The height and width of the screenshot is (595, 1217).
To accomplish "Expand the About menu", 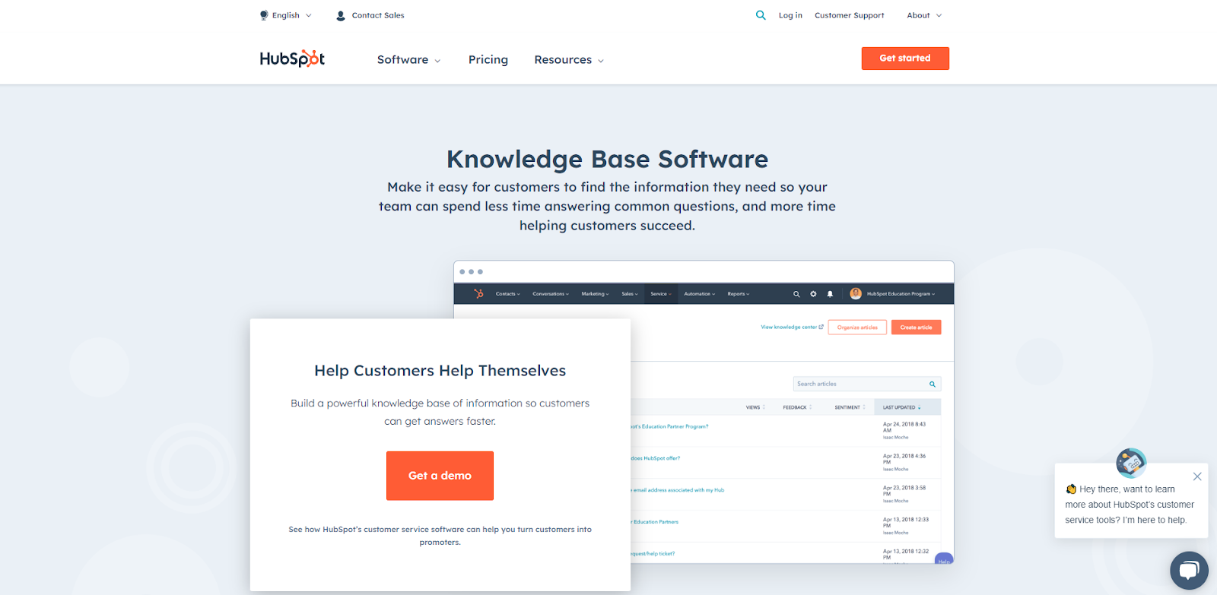I will pos(924,15).
